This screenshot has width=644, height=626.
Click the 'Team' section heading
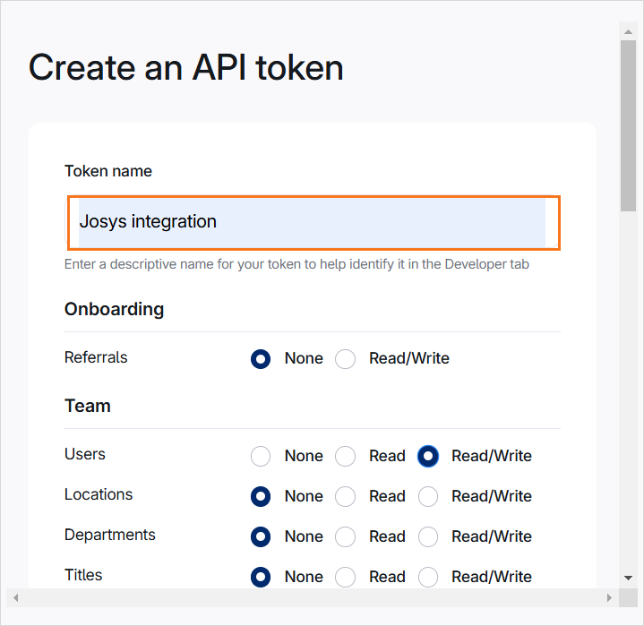pyautogui.click(x=88, y=406)
